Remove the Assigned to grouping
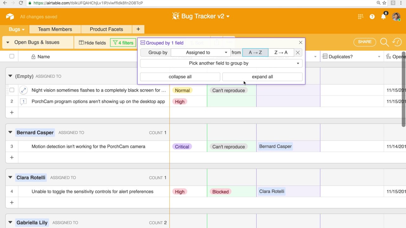 pyautogui.click(x=298, y=53)
